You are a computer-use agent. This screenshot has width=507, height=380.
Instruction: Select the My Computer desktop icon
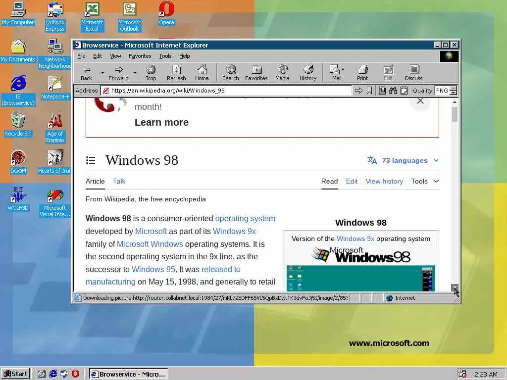pyautogui.click(x=18, y=14)
